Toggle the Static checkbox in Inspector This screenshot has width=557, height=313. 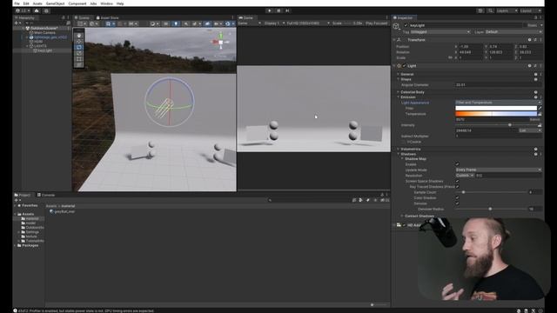click(525, 25)
